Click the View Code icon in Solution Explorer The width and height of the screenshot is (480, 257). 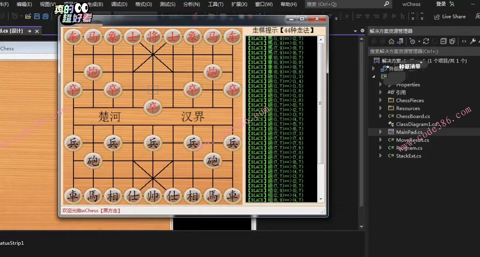tap(464, 41)
